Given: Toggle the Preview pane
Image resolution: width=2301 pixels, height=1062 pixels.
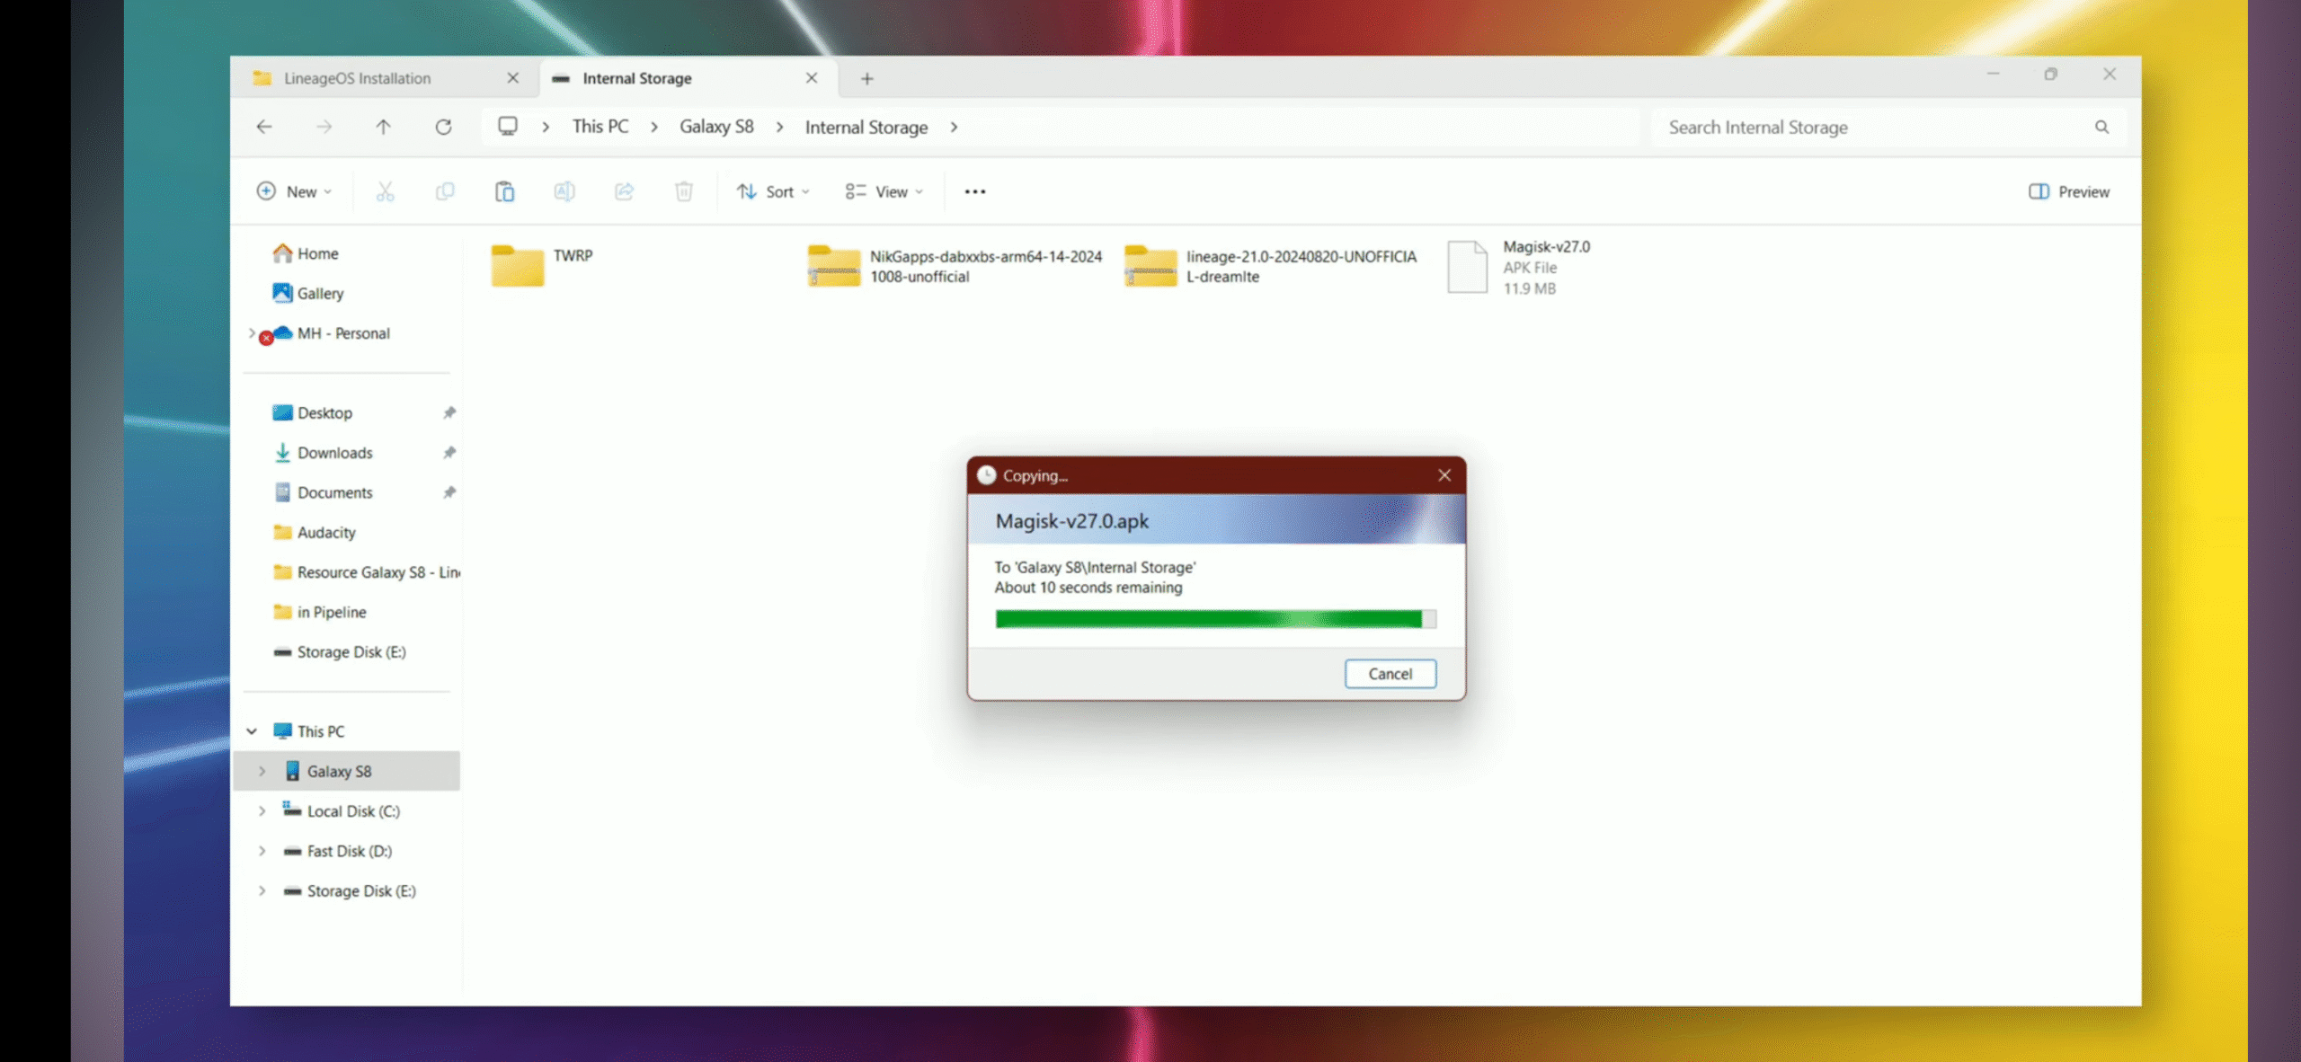Looking at the screenshot, I should pos(2068,191).
